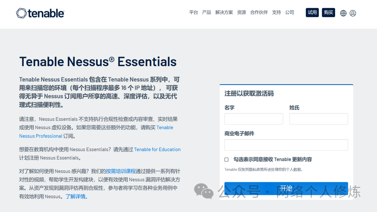
Task: Open the 资源 menu
Action: [x=242, y=13]
